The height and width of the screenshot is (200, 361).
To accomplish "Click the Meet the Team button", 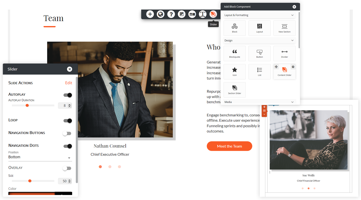I will click(x=229, y=146).
